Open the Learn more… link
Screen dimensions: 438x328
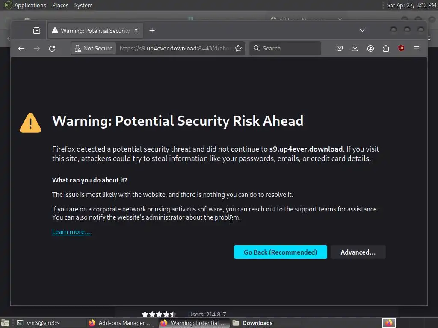point(71,232)
